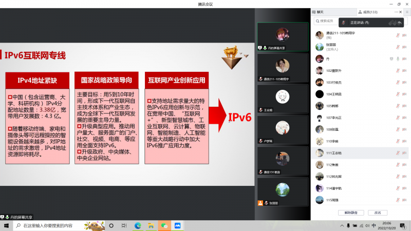Click the reply arrow in the 正在讲话 popup
The width and height of the screenshot is (411, 231).
coord(400,23)
